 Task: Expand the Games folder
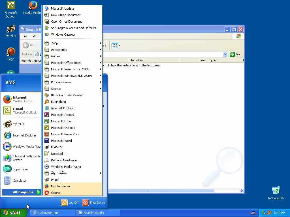click(72, 56)
